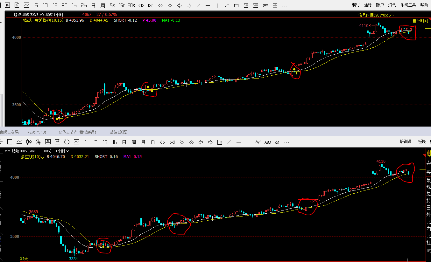Viewport: 431px width, 262px height.
Task: Click horizontal expand icon in top toolbar
Action: [x=141, y=5]
